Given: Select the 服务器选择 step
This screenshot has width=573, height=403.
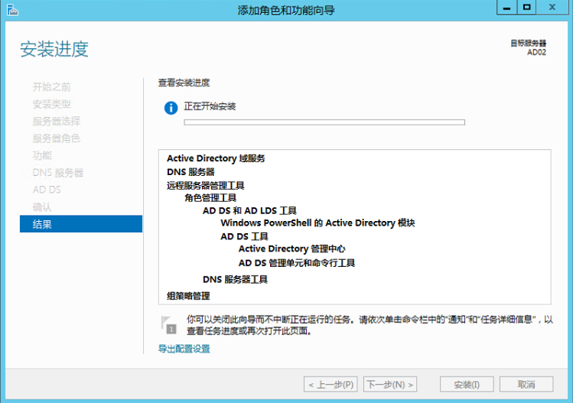Looking at the screenshot, I should pos(57,122).
